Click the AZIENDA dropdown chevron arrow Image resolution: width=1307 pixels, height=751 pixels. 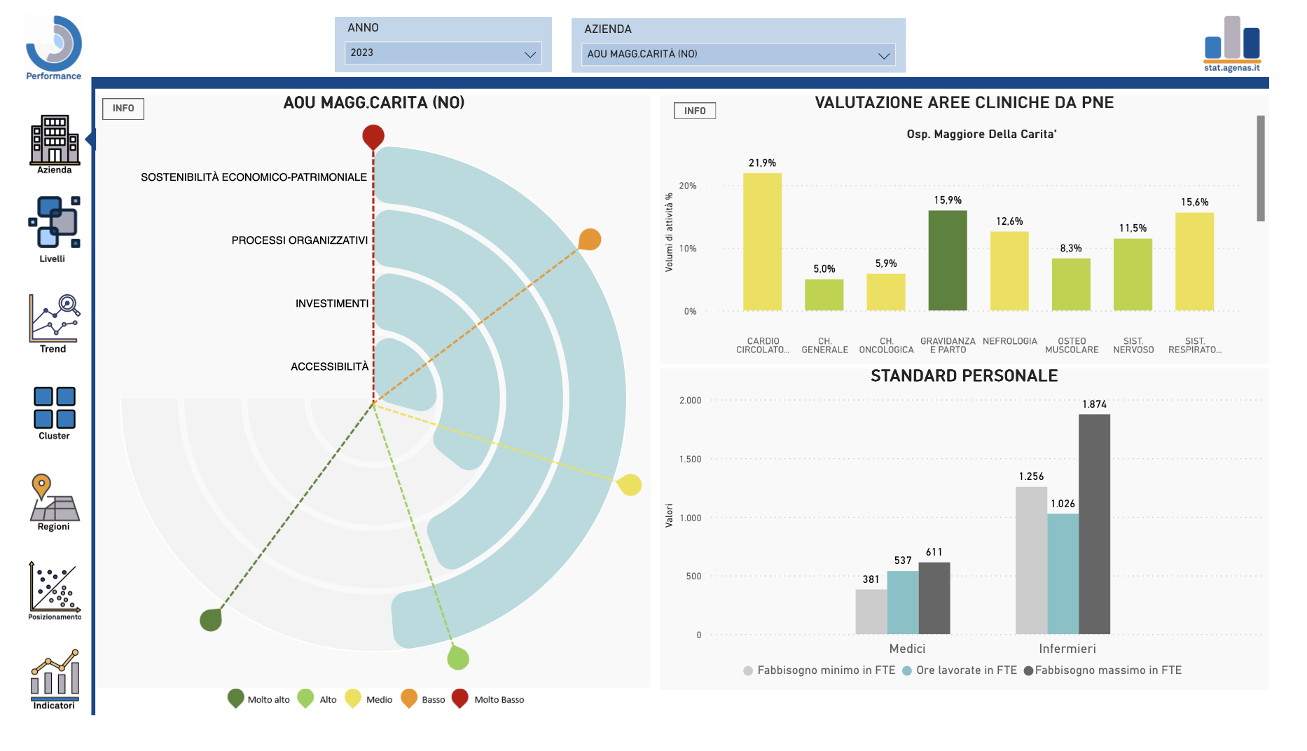point(884,55)
